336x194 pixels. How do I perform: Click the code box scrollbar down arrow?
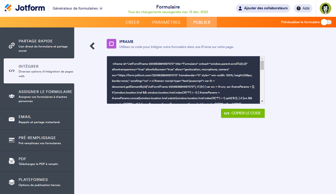click(x=262, y=102)
